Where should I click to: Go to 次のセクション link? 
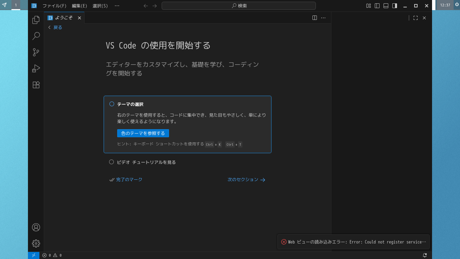click(247, 180)
